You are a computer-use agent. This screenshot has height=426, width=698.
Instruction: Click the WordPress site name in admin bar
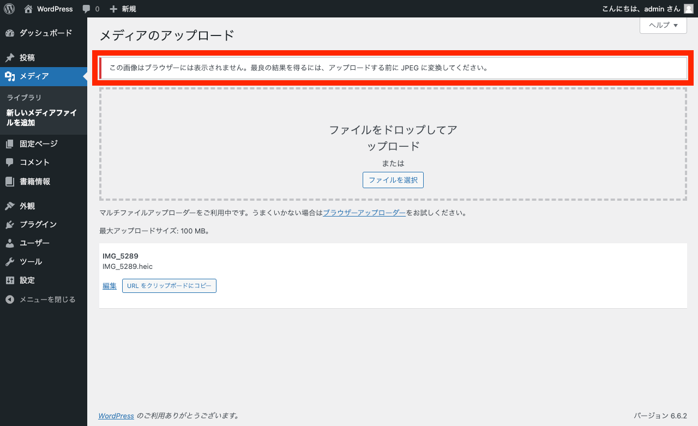pyautogui.click(x=55, y=9)
